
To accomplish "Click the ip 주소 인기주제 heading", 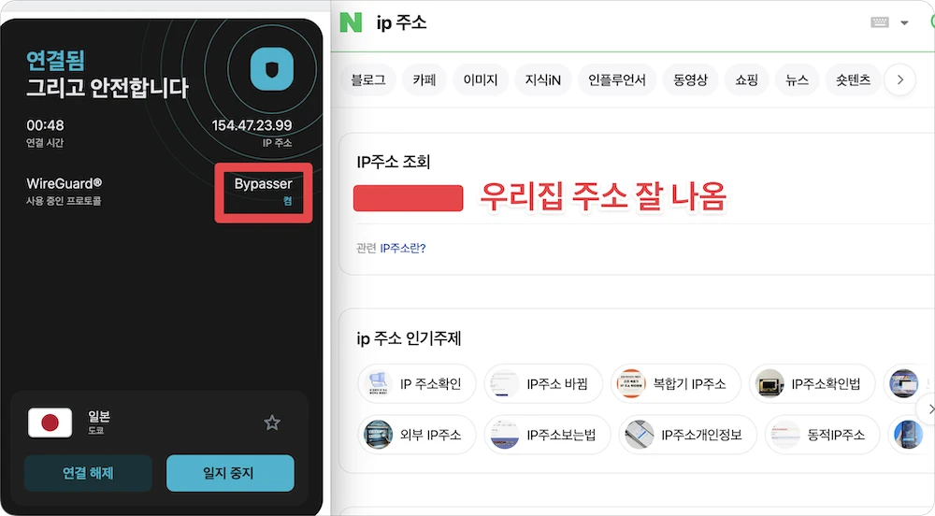I will click(x=410, y=338).
